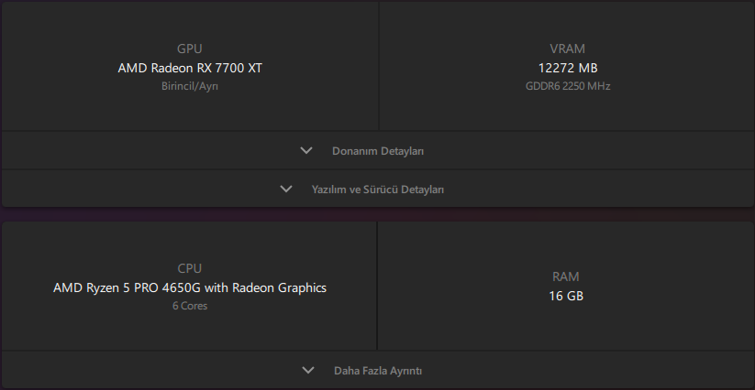Click the Daha Fazla Ayrıntı text label
This screenshot has width=755, height=390.
[378, 371]
